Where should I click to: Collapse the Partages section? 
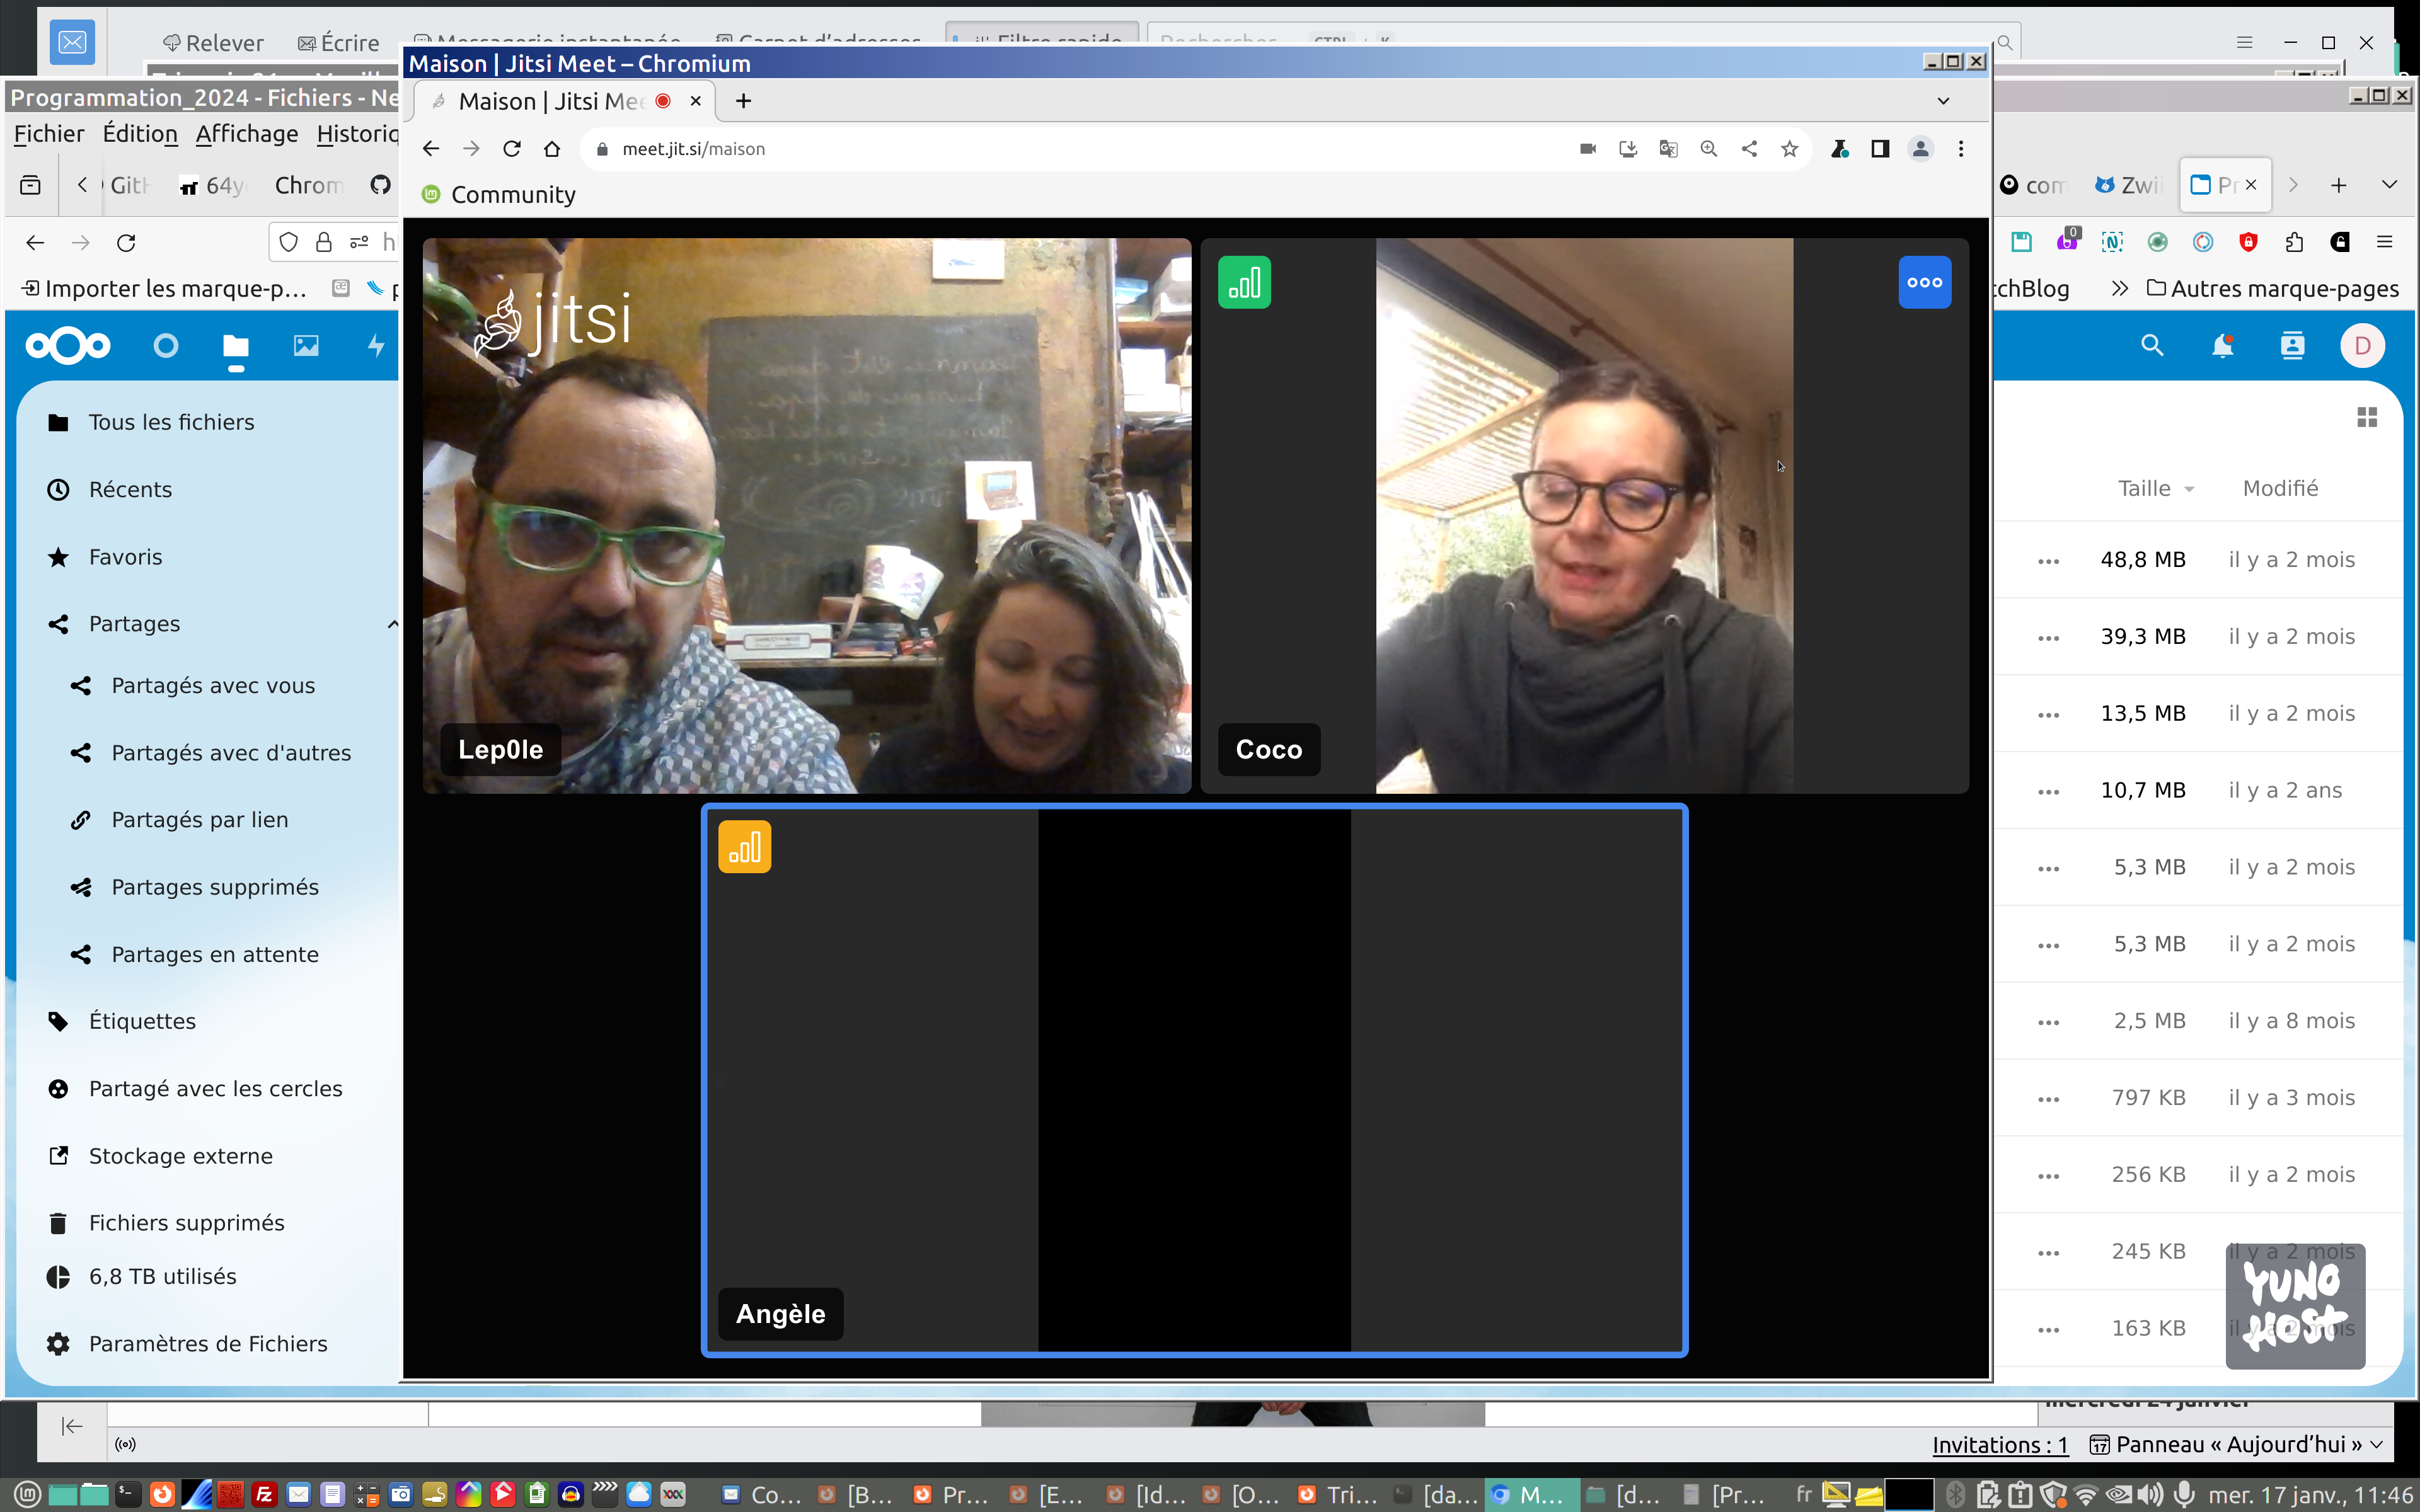(392, 624)
